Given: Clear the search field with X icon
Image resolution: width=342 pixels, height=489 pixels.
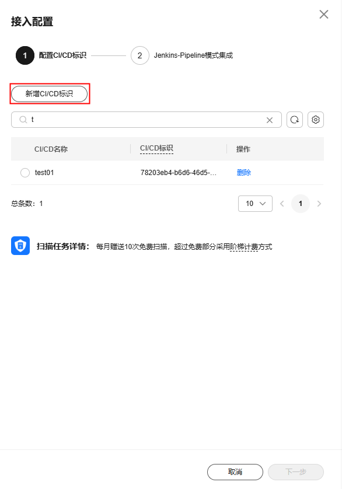Looking at the screenshot, I should click(270, 120).
